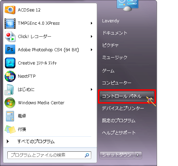Expand はじめに submenu arrow
The image size is (178, 166).
pyautogui.click(x=92, y=90)
